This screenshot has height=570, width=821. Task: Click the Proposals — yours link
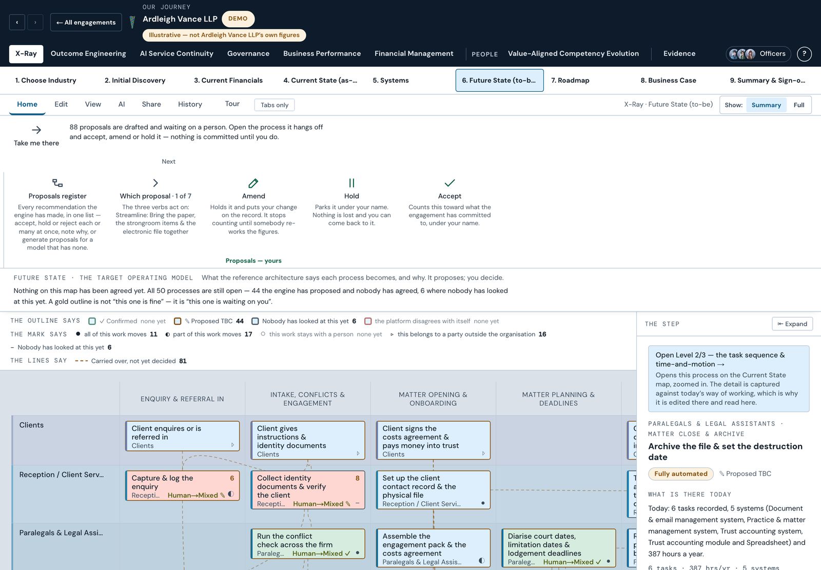coord(253,261)
